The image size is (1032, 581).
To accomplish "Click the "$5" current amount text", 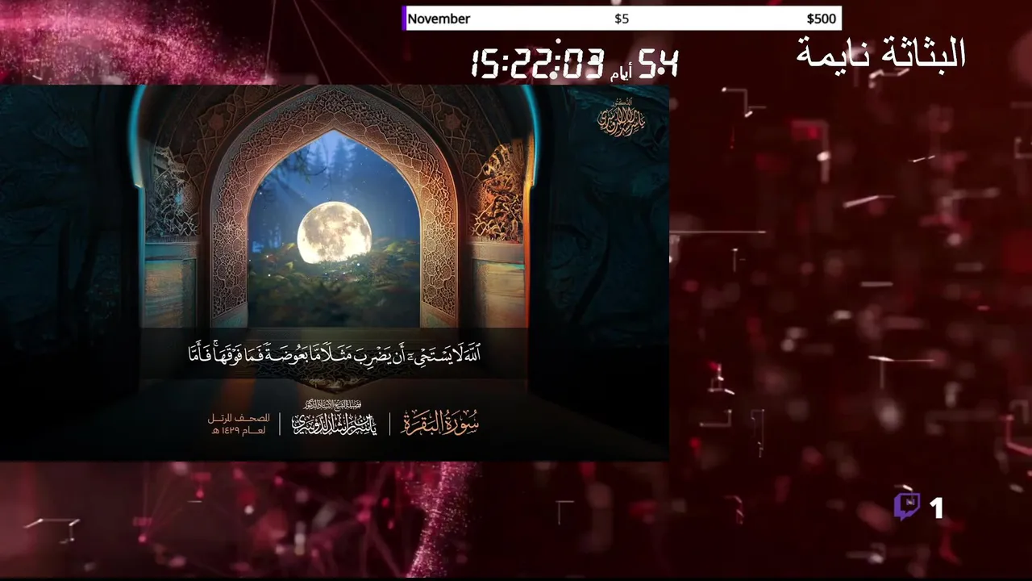I will tap(622, 19).
